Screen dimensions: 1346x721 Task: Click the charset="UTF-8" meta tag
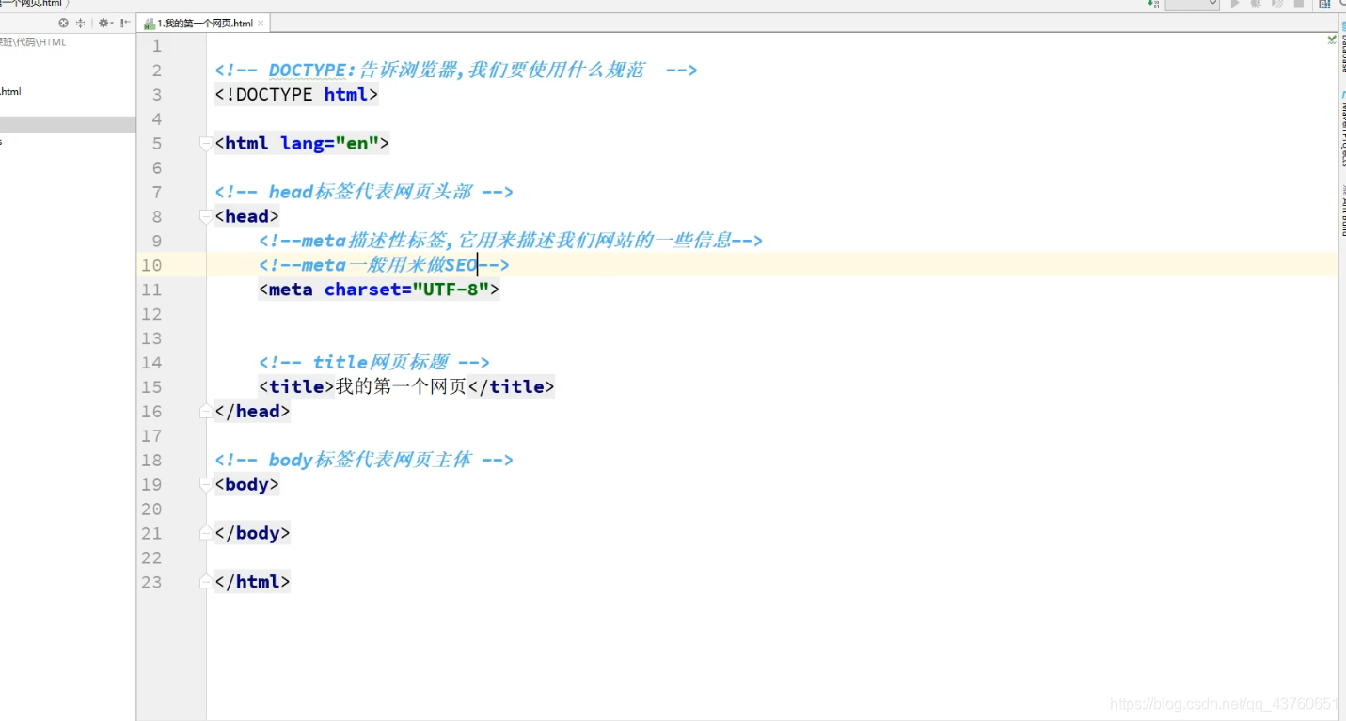[379, 290]
